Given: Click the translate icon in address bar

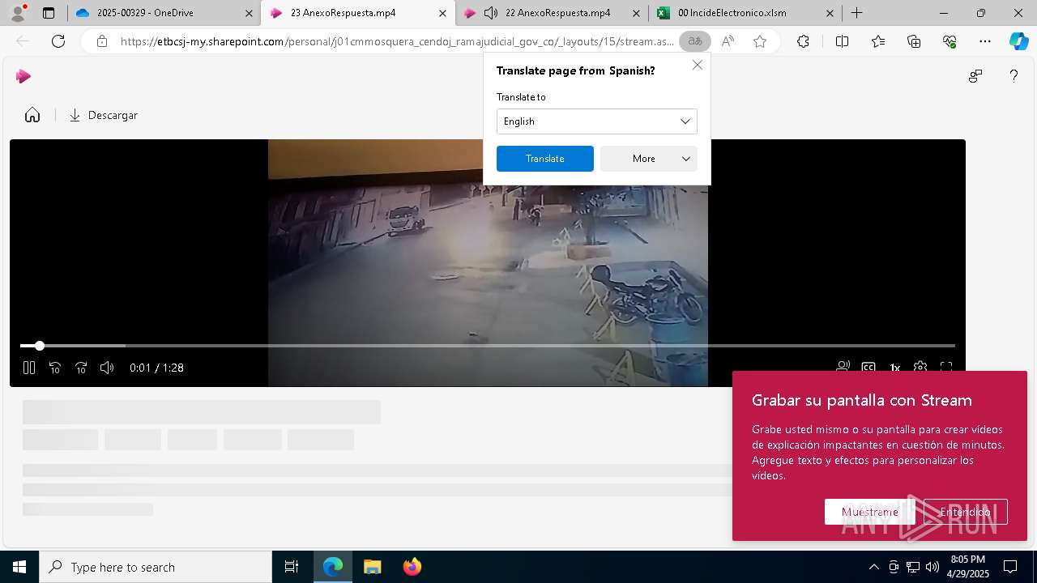Looking at the screenshot, I should point(695,41).
